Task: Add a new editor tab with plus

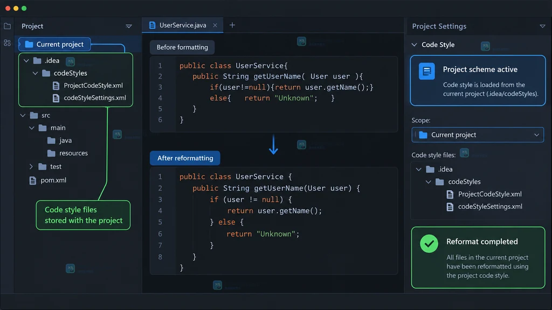Action: click(x=232, y=25)
